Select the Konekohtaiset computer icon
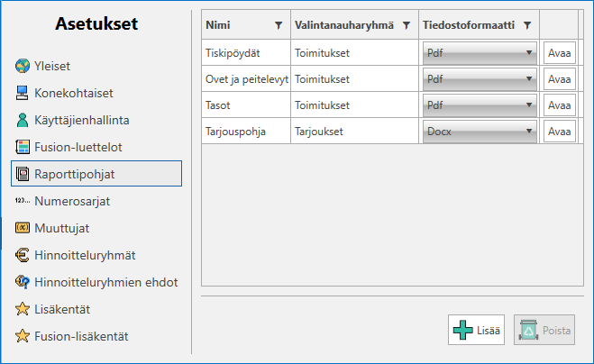 (x=22, y=93)
